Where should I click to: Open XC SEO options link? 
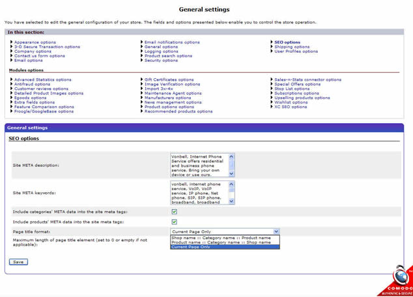click(291, 107)
